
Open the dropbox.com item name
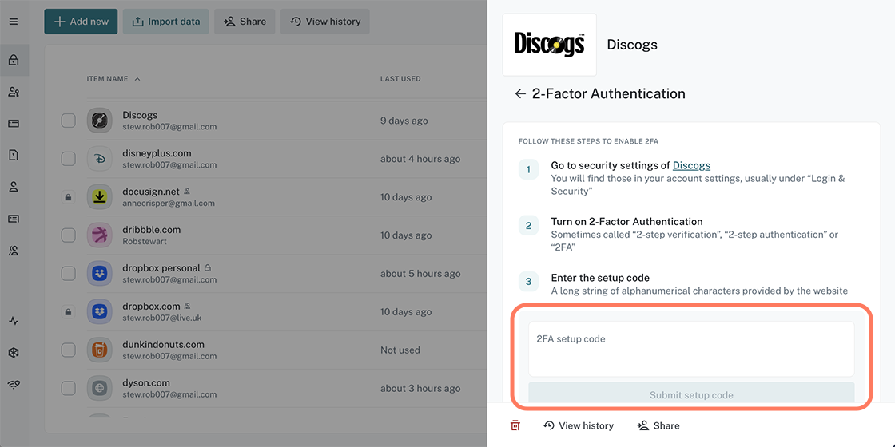click(x=151, y=307)
